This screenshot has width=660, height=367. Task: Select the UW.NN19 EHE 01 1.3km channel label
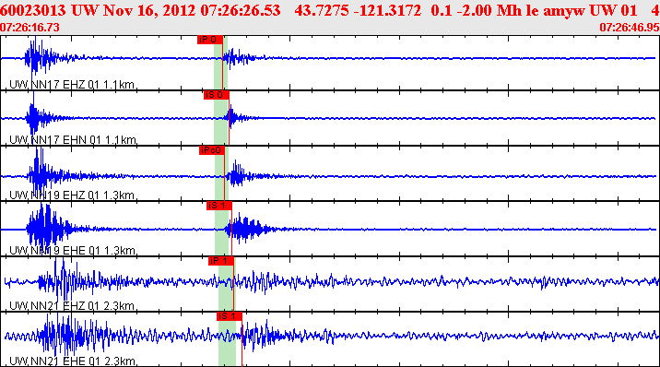73,251
